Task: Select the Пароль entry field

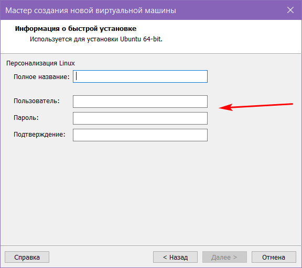Action: coord(140,118)
